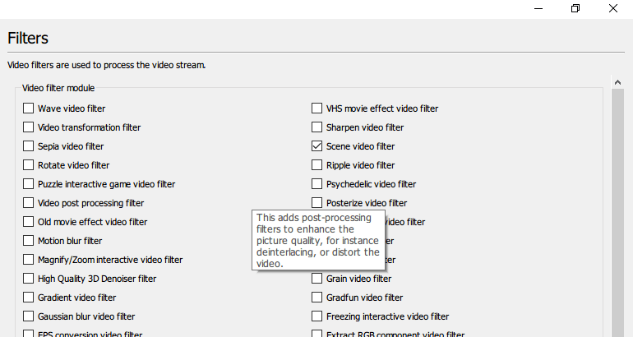633x337 pixels.
Task: Enable Video post processing filter
Action: [28, 203]
